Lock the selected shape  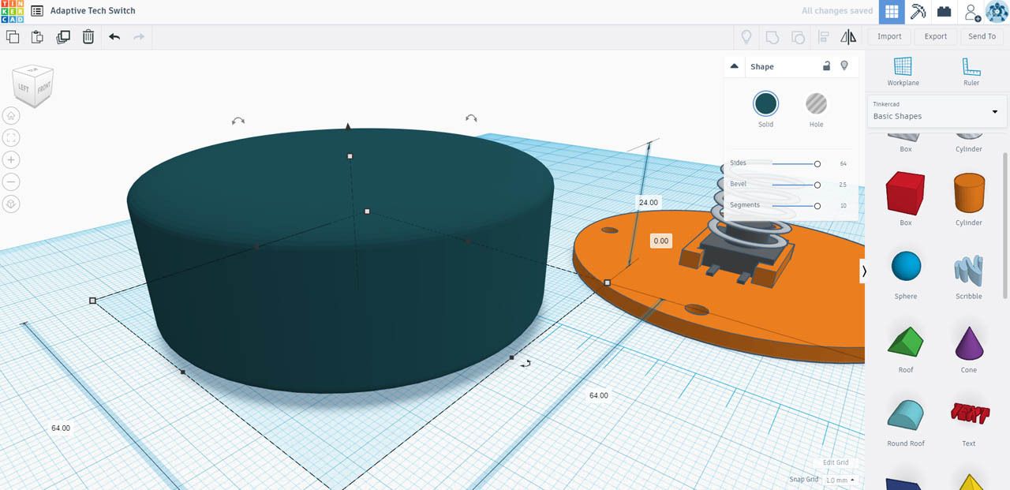[826, 66]
